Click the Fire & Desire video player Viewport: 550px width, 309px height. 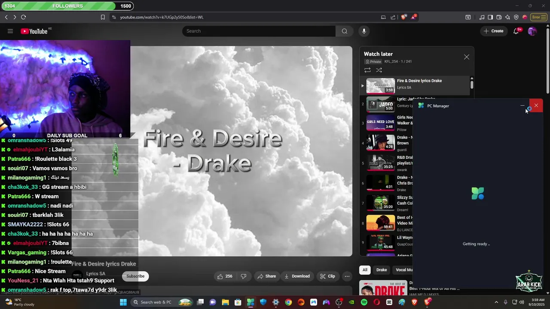(x=241, y=151)
